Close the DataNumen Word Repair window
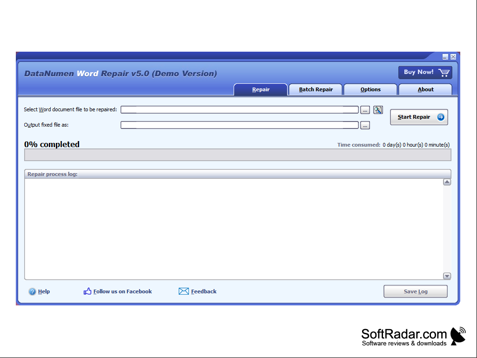 click(x=453, y=57)
